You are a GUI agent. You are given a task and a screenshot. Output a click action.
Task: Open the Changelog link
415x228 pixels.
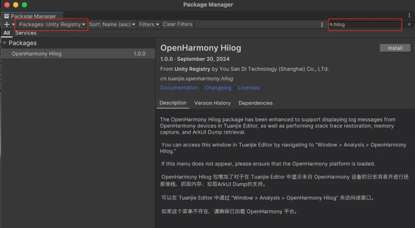(x=218, y=88)
